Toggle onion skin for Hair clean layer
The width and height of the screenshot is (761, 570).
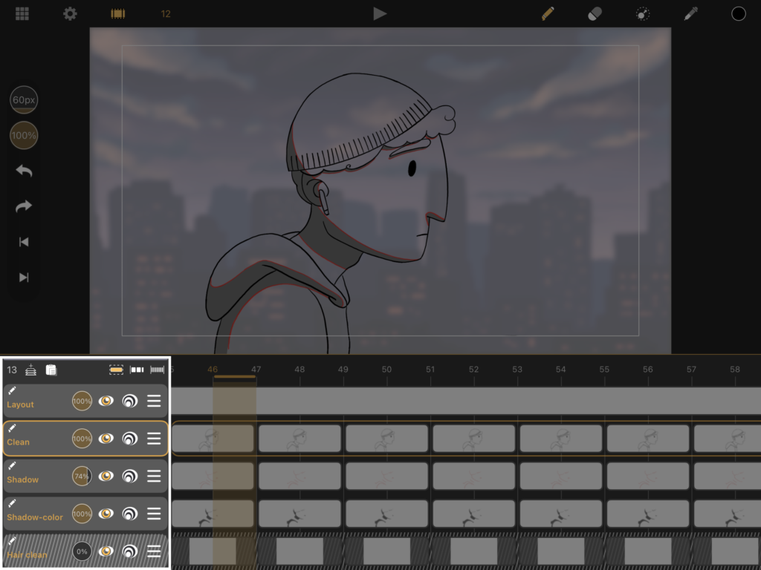(x=129, y=551)
